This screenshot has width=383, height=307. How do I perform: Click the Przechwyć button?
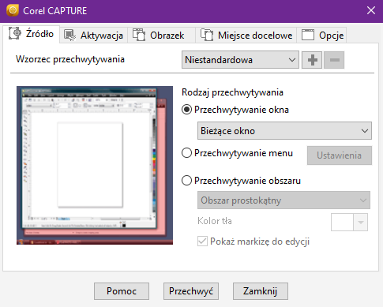tap(191, 291)
